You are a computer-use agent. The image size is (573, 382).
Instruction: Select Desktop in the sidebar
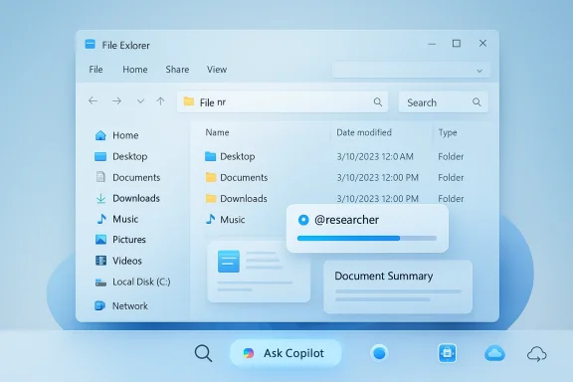point(121,156)
